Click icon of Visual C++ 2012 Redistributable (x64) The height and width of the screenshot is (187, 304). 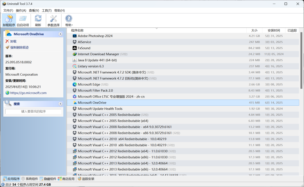pyautogui.click(x=75, y=151)
